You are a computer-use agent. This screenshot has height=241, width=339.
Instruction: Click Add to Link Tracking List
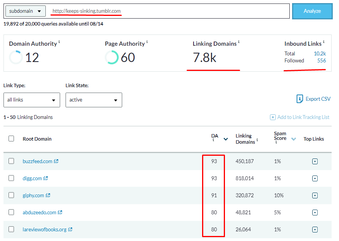(303, 117)
